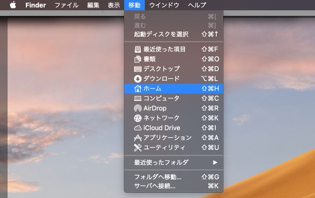Open the ファイル menu
Screen dimensions: 315x198
coord(67,5)
